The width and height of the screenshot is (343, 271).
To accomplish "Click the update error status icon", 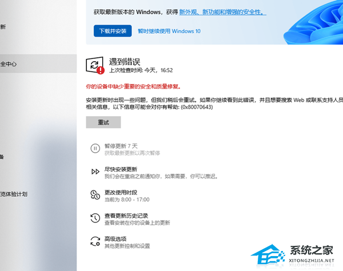I will click(95, 65).
